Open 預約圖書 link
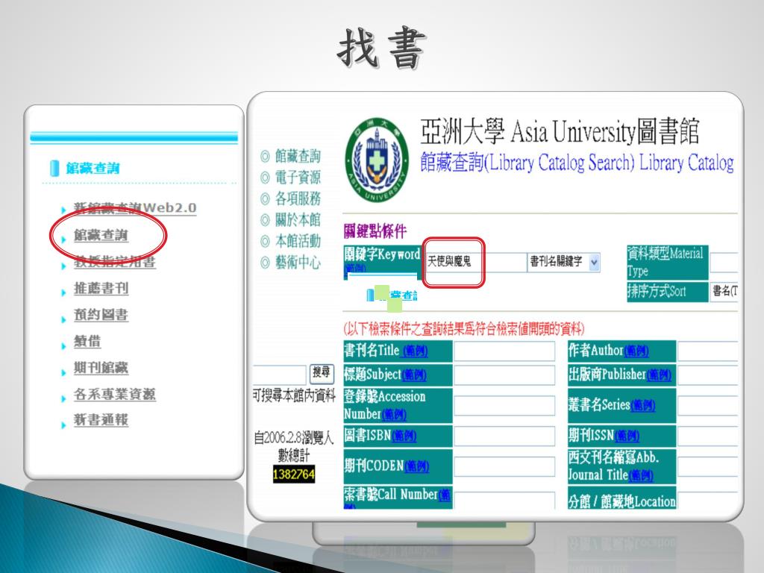Screen dimensions: 764x573 point(101,315)
